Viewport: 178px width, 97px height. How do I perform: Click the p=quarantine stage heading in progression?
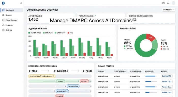(61, 71)
